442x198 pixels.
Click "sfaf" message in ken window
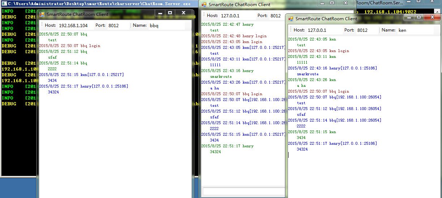pos(301,115)
